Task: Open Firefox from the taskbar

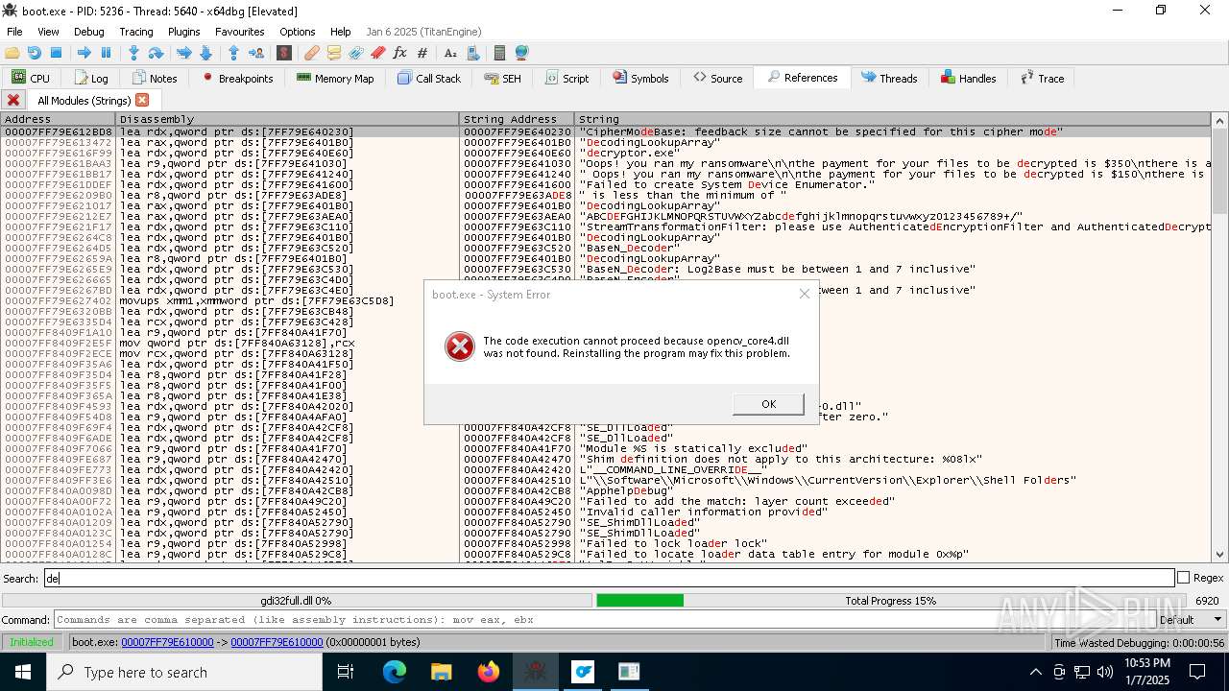Action: [x=489, y=672]
